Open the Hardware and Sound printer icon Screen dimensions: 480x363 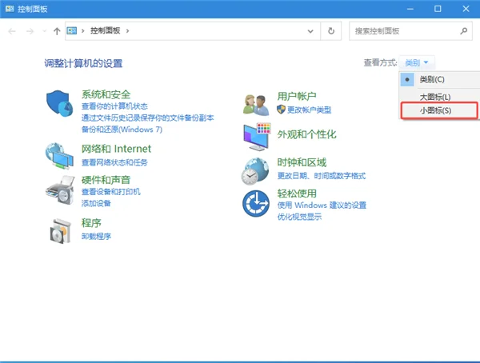[x=60, y=190]
